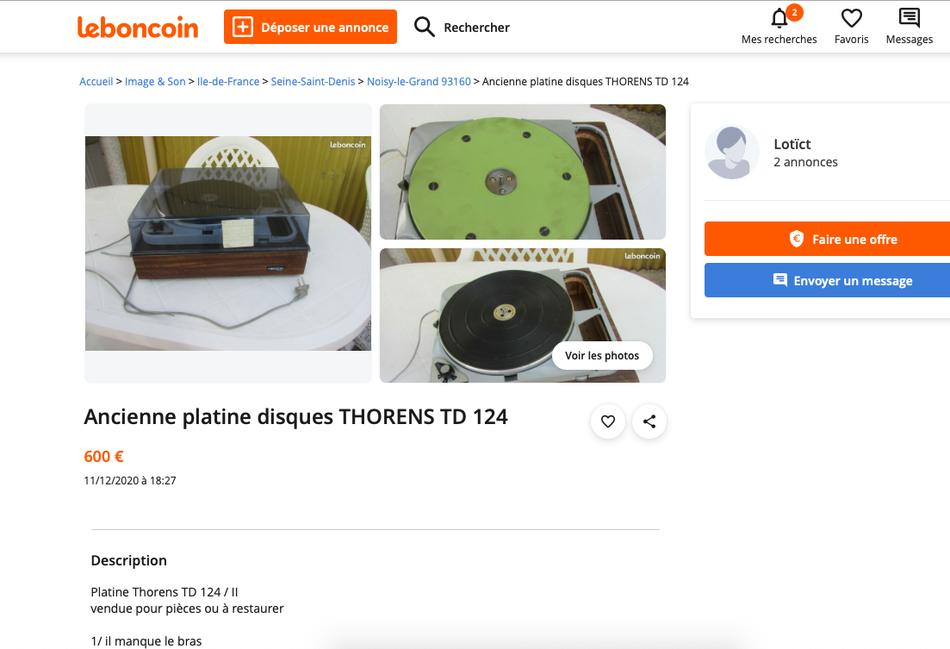Image resolution: width=950 pixels, height=649 pixels.
Task: Open the green platter photo
Action: 522,172
